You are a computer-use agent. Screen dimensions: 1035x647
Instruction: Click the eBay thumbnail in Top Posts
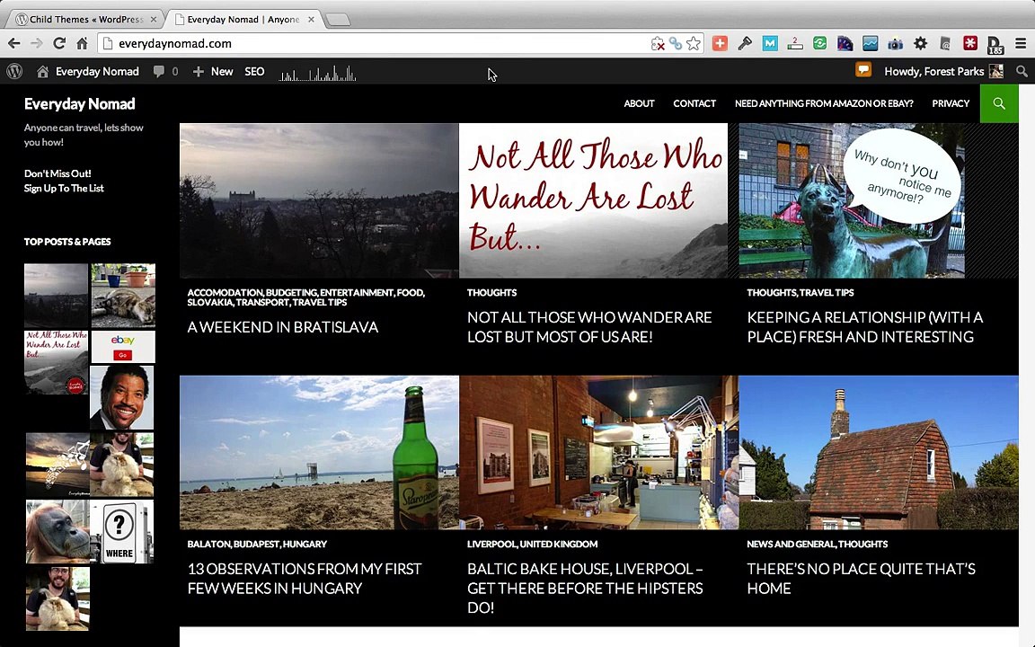coord(123,347)
